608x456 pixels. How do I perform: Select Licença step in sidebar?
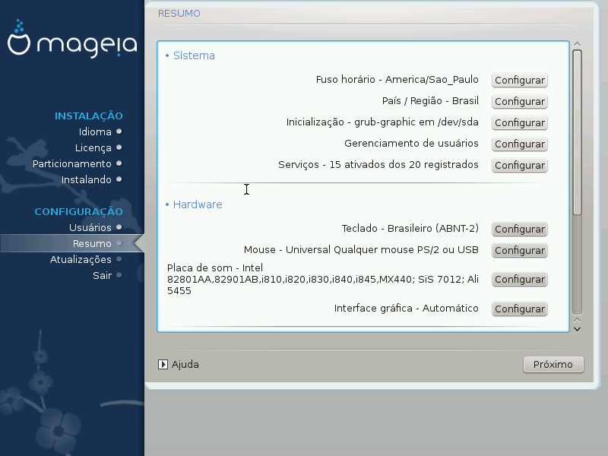click(93, 147)
